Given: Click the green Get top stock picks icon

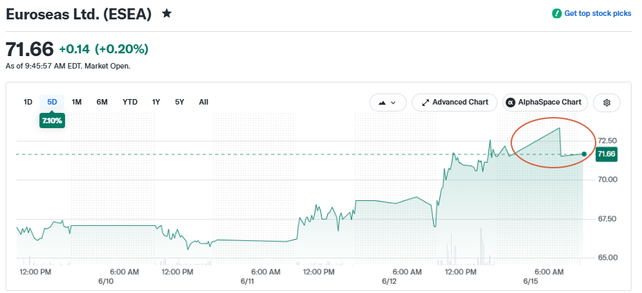Looking at the screenshot, I should tap(556, 14).
